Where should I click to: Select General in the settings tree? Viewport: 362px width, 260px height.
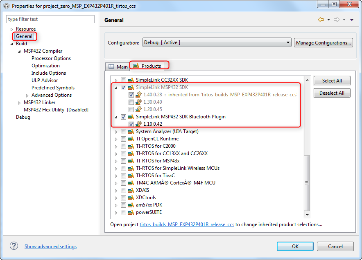(x=24, y=36)
